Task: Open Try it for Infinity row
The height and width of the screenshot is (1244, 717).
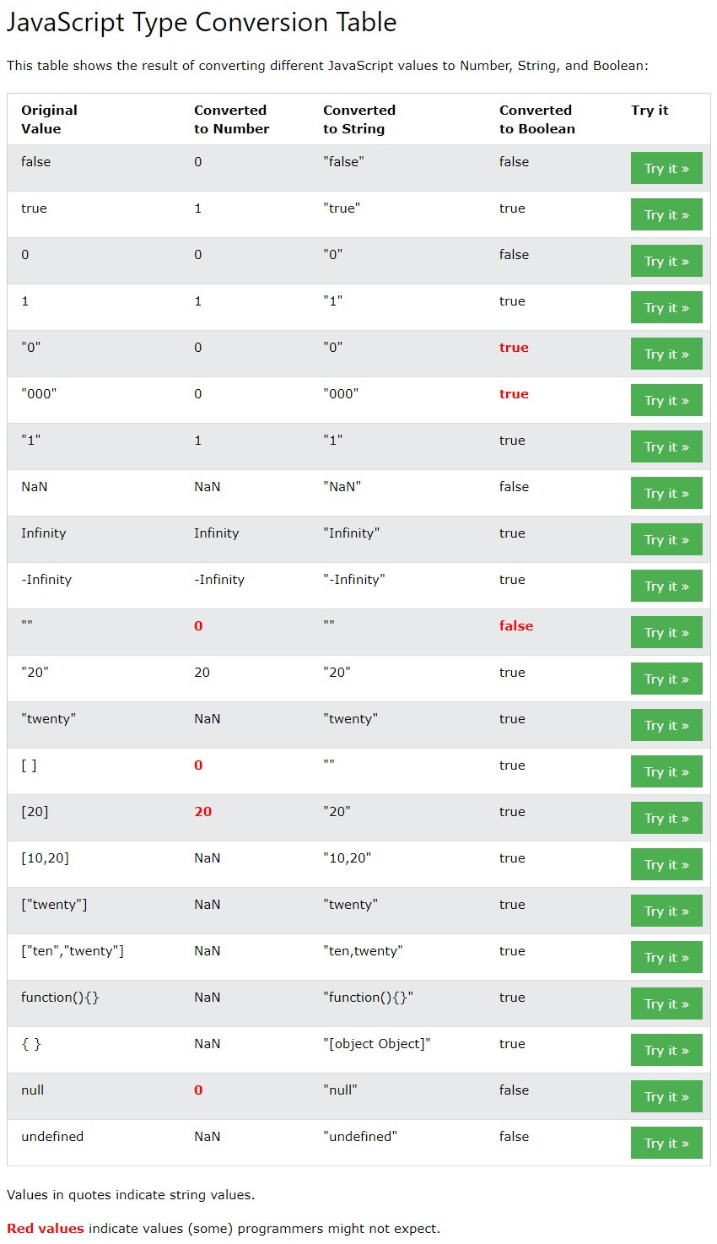Action: point(666,540)
